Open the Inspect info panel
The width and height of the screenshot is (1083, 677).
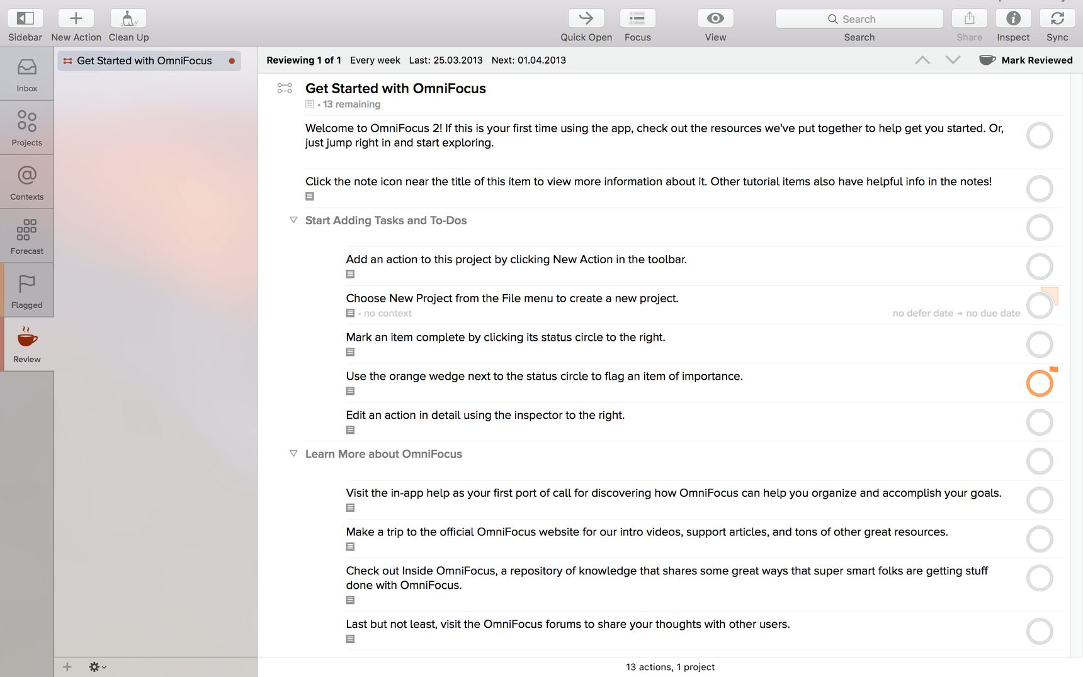[x=1013, y=18]
